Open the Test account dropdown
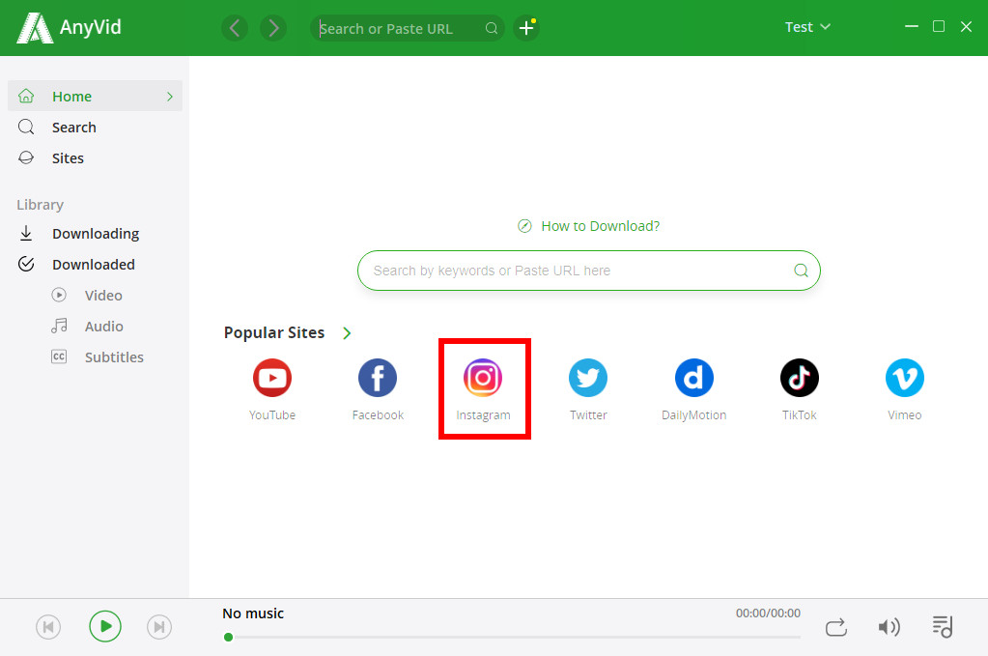Image resolution: width=988 pixels, height=656 pixels. coord(807,27)
